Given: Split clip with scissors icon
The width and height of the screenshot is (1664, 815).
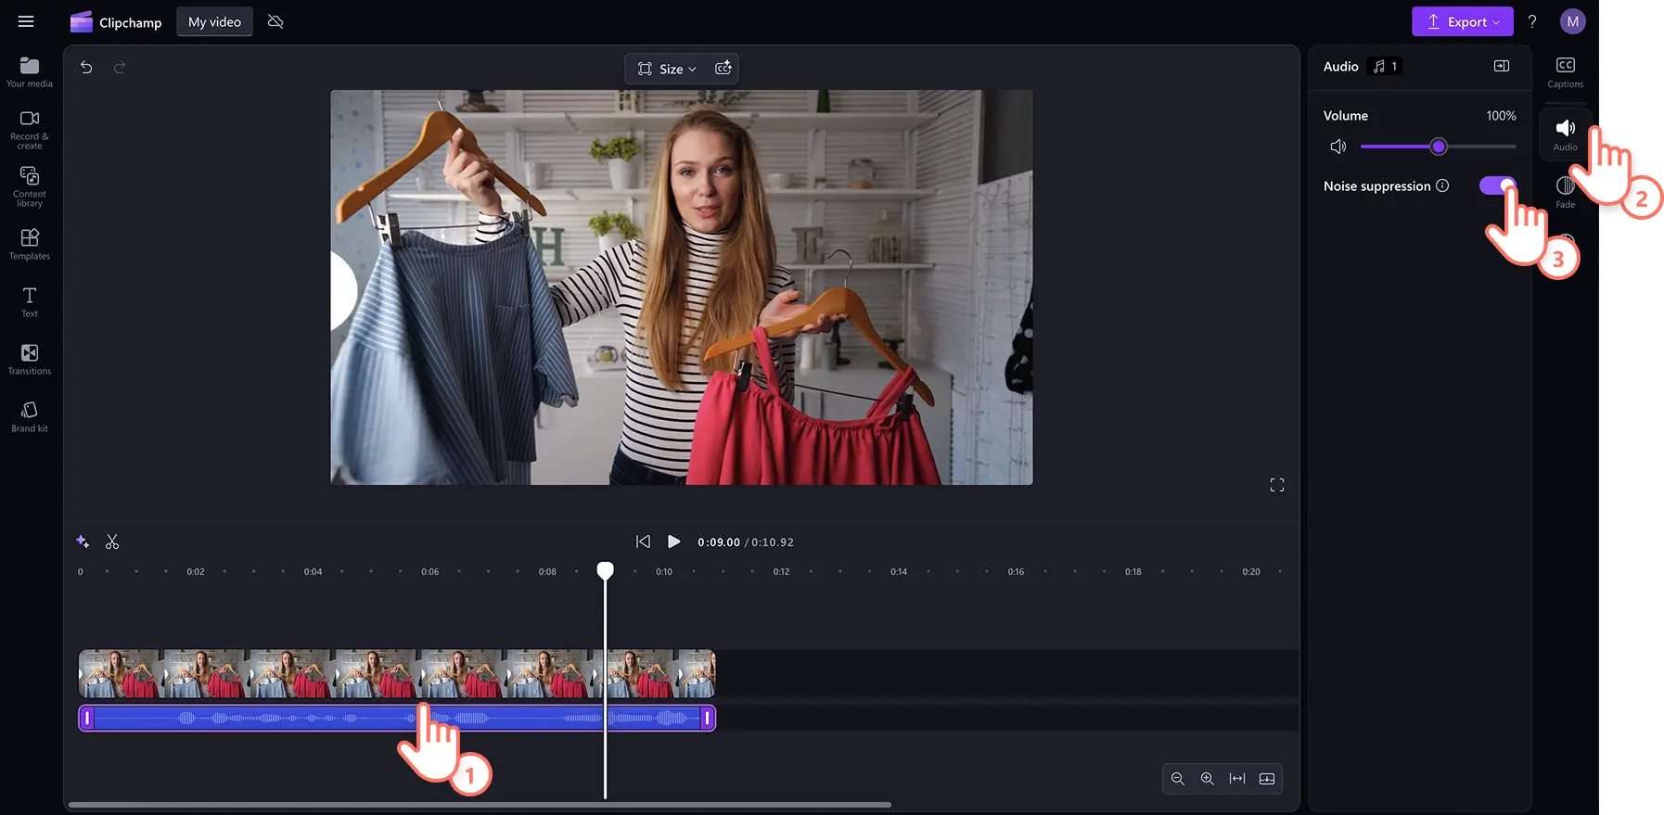Looking at the screenshot, I should [112, 541].
